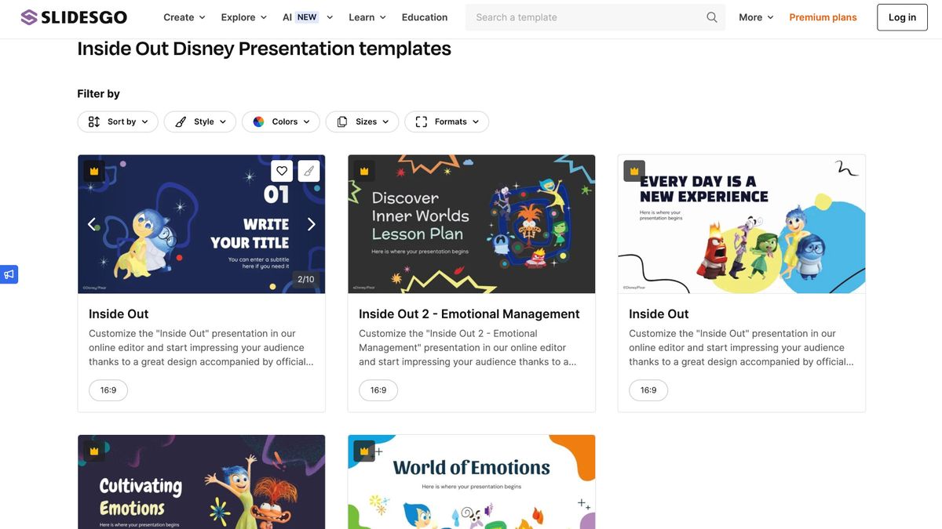
Task: Open the Sort by dropdown
Action: click(x=117, y=121)
